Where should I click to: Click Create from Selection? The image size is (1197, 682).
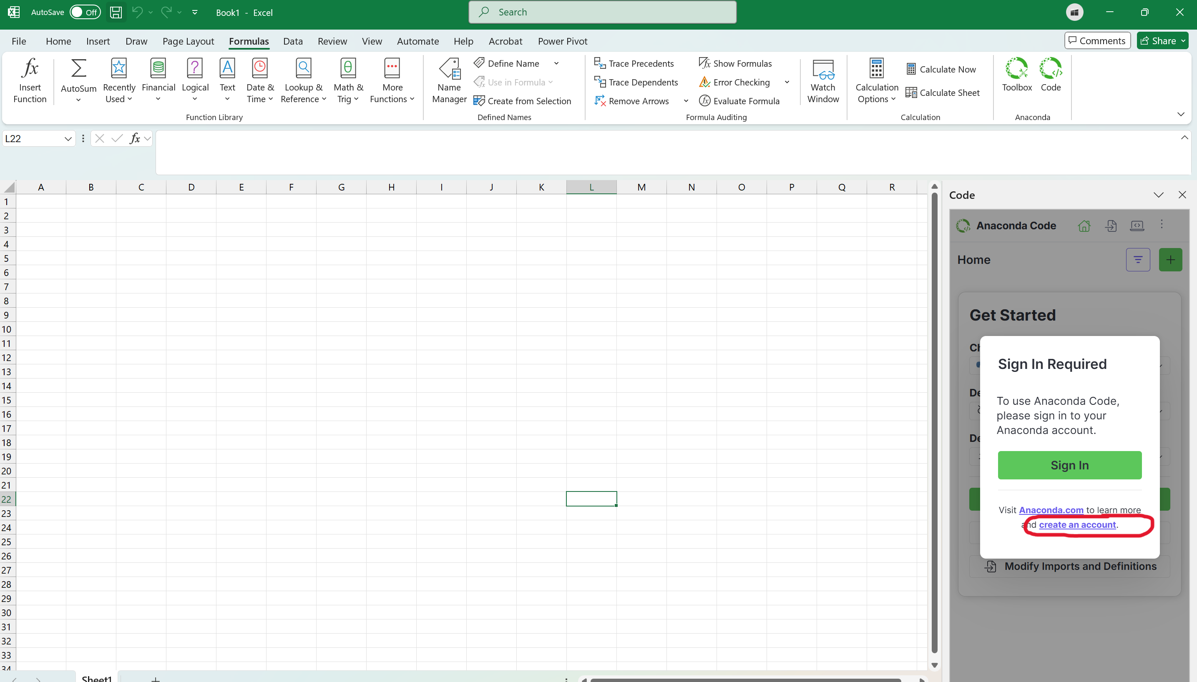(522, 101)
